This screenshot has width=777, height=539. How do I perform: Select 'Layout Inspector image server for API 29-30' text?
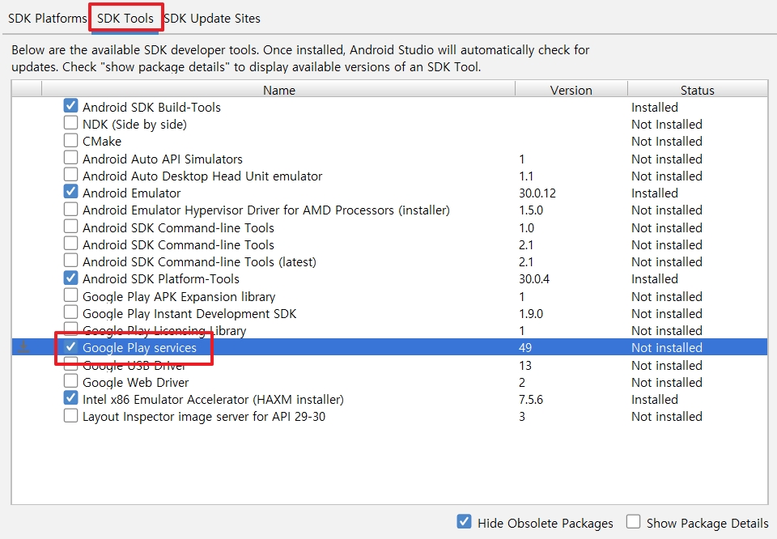click(x=204, y=417)
